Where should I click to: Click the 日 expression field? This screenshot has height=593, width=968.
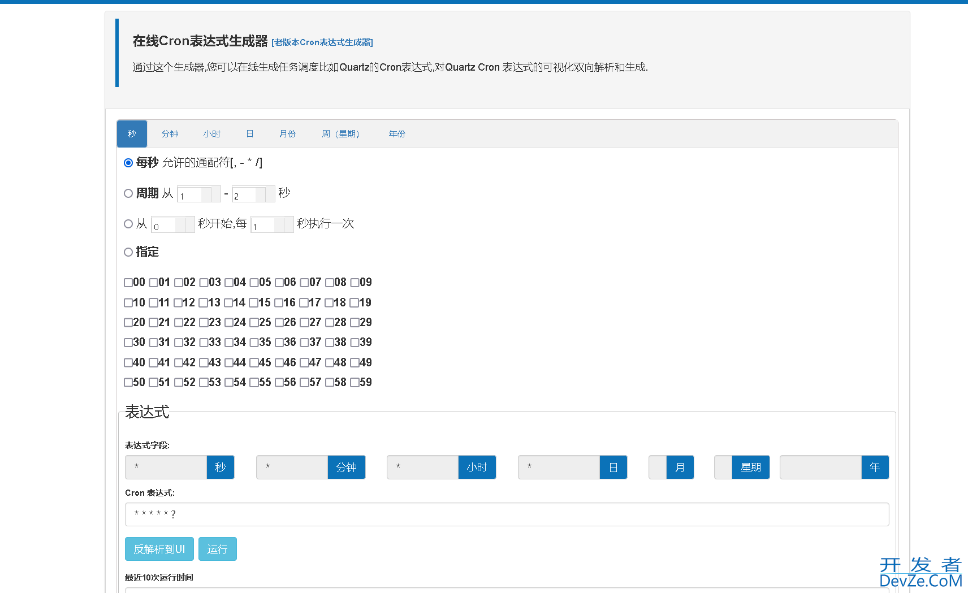pyautogui.click(x=559, y=468)
